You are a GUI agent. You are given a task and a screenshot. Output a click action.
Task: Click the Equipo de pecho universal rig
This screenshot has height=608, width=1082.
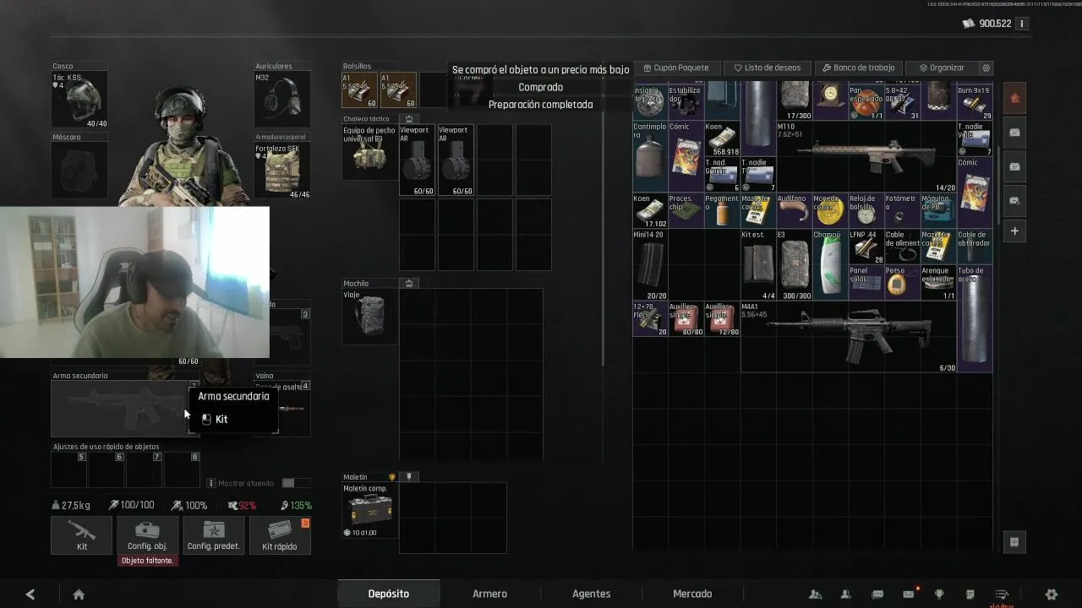point(369,152)
